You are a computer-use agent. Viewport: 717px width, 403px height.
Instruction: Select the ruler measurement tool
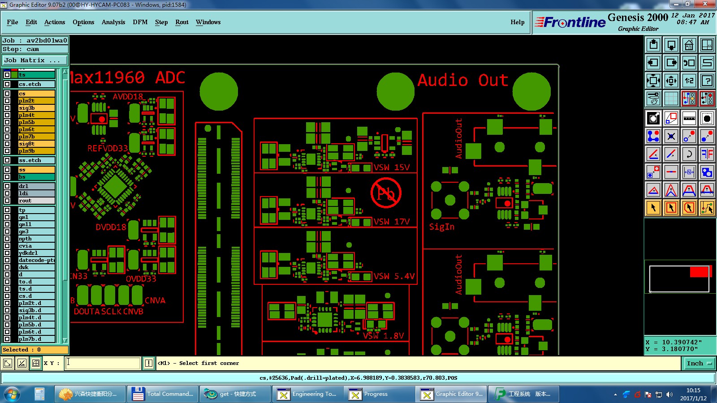point(689,118)
